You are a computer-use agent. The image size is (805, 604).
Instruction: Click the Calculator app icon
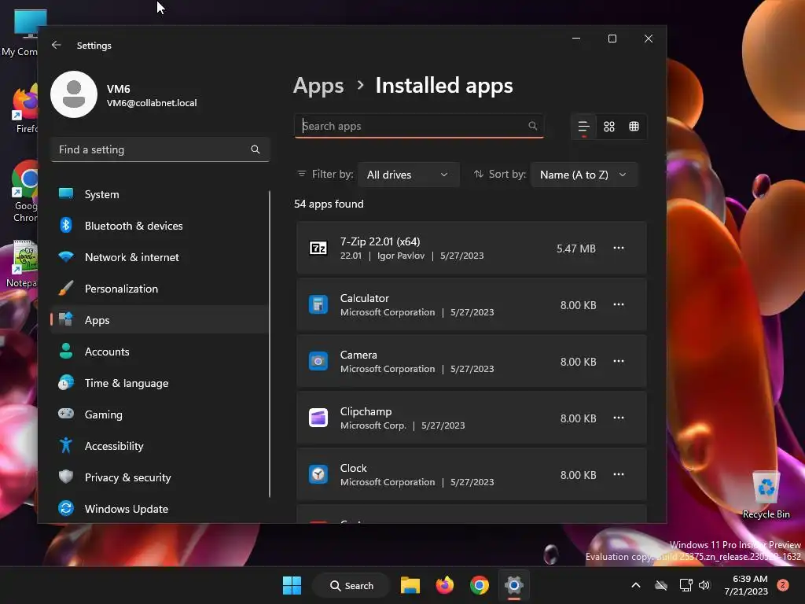pyautogui.click(x=318, y=304)
